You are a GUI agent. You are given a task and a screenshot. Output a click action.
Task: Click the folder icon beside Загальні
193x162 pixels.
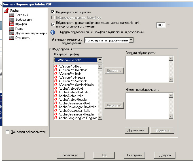click(12, 15)
